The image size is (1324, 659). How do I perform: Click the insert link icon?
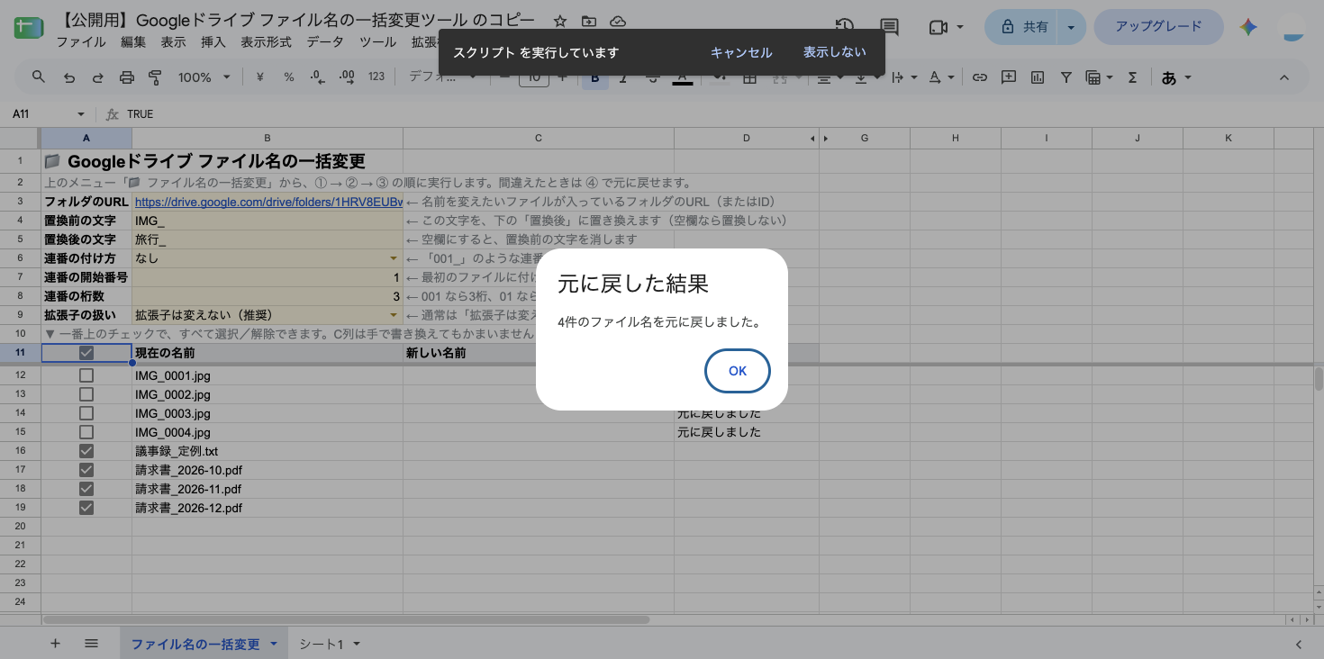coord(980,77)
